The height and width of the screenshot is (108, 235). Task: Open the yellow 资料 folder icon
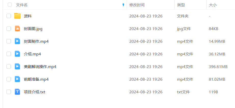(x=17, y=16)
